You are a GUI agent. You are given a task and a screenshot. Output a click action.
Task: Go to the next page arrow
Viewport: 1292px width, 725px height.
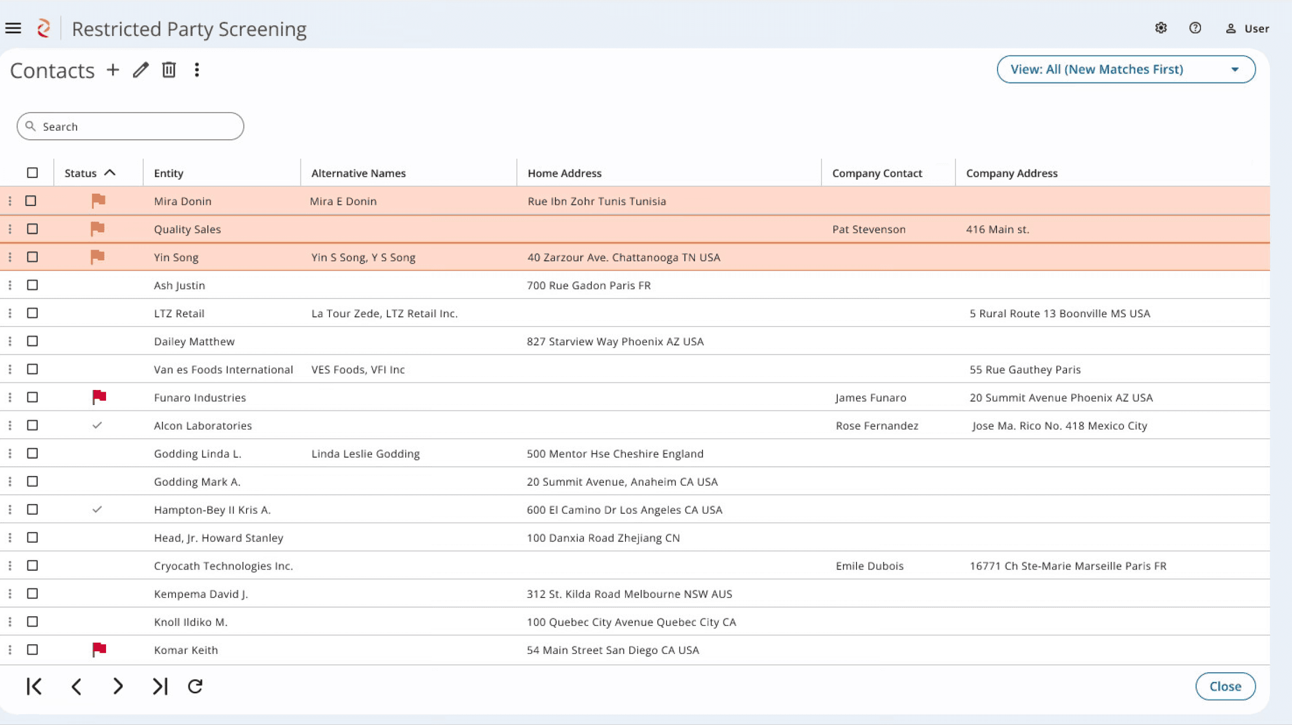(118, 686)
